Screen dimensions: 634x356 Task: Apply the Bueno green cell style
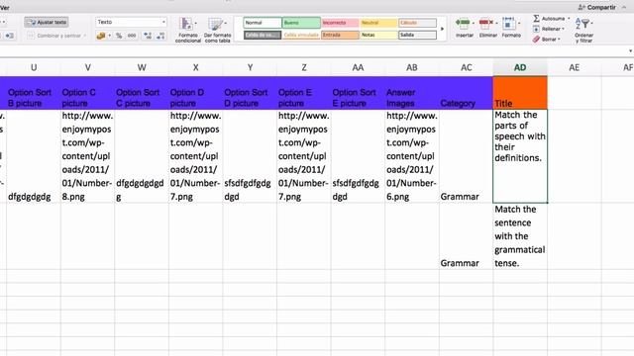tap(301, 23)
